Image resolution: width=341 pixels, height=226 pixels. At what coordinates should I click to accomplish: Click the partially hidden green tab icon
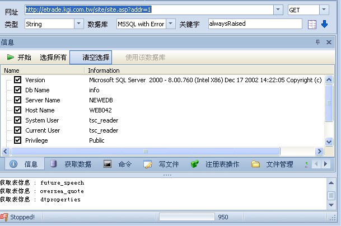[306, 164]
